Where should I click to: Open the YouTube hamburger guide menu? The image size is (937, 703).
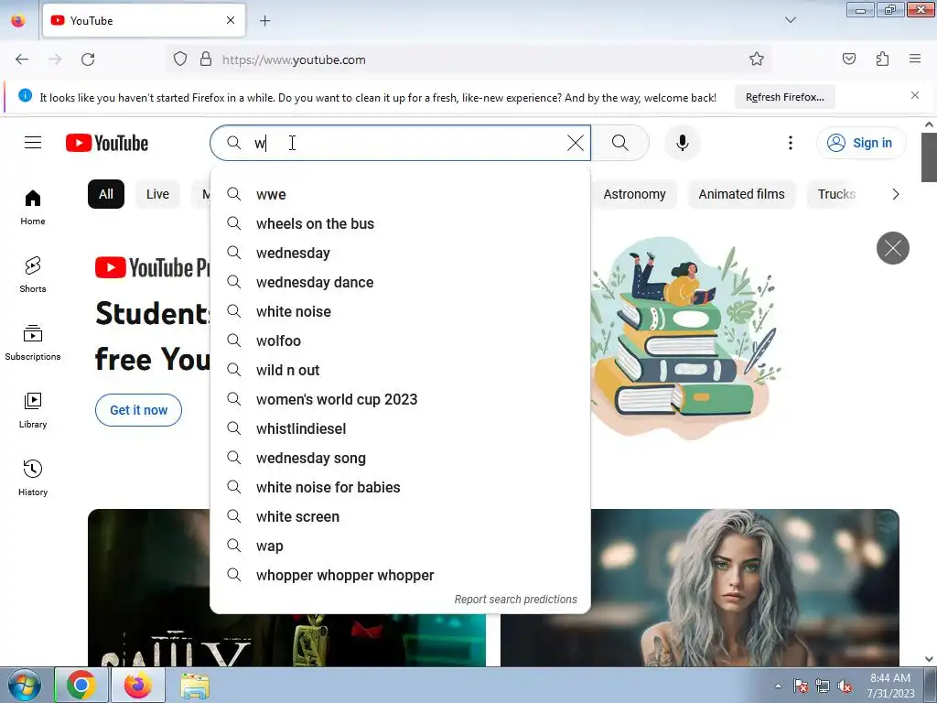pyautogui.click(x=33, y=143)
